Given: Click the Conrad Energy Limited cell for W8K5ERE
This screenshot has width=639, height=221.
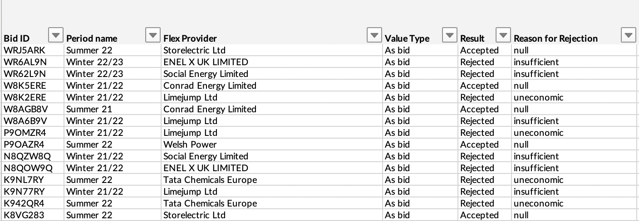Looking at the screenshot, I should coord(210,86).
